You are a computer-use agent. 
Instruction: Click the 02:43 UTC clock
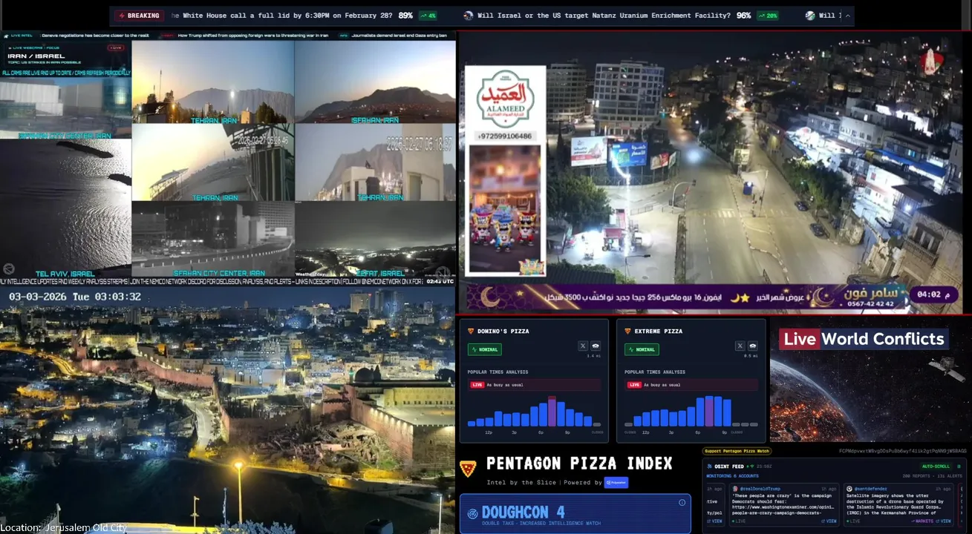tap(440, 282)
